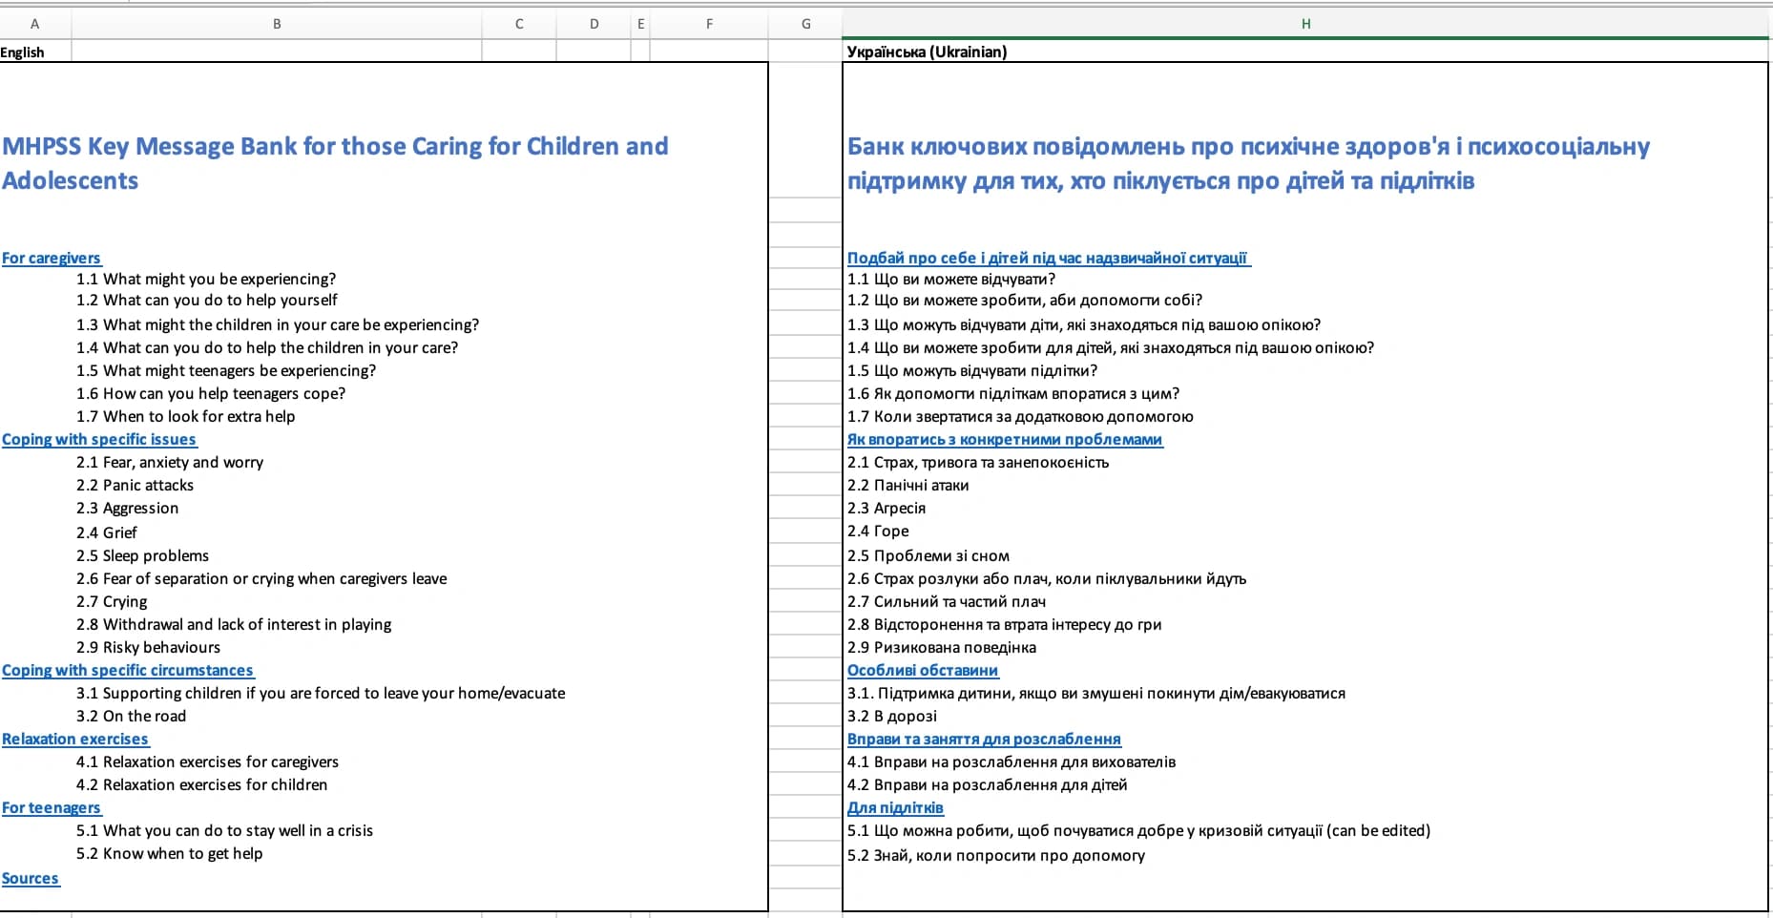Screen dimensions: 1773x918
Task: Select column F header
Action: [x=709, y=24]
